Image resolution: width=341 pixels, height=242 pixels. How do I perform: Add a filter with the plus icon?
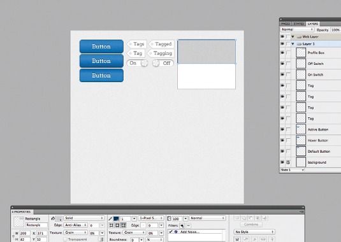click(182, 225)
